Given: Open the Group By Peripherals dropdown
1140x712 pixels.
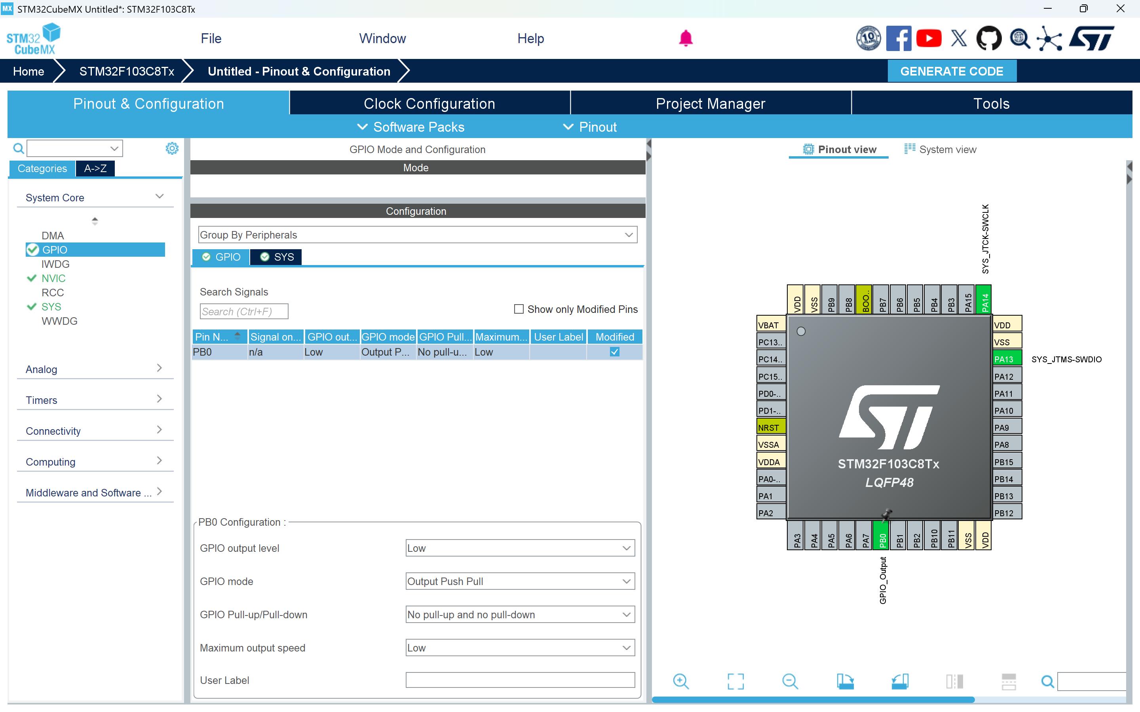Looking at the screenshot, I should (417, 235).
